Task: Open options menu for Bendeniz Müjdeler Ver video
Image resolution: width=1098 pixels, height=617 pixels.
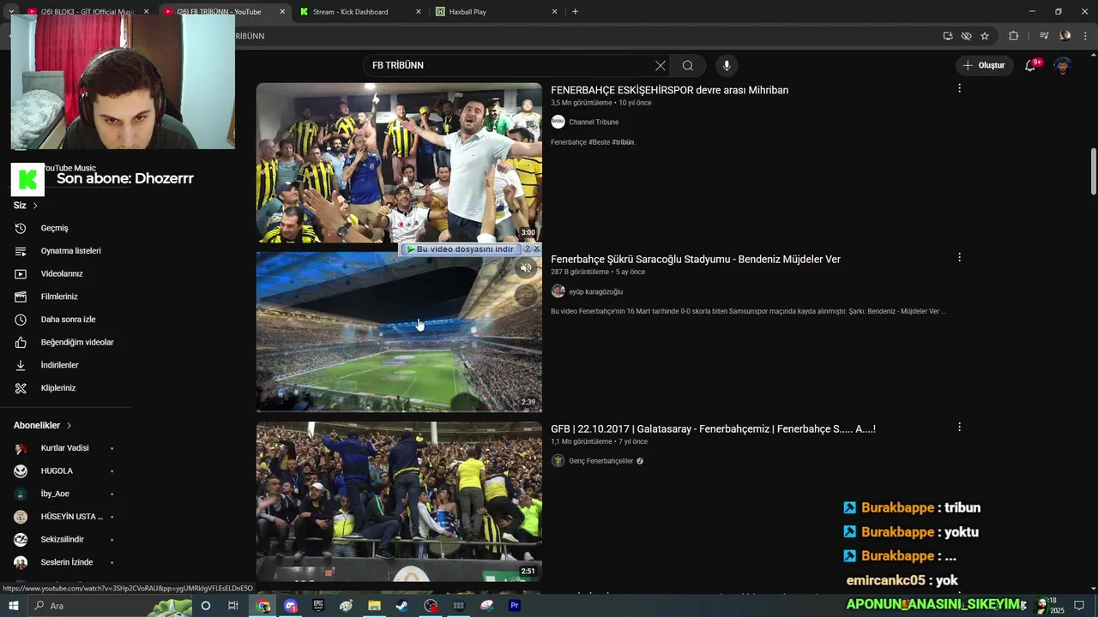Action: 959,257
